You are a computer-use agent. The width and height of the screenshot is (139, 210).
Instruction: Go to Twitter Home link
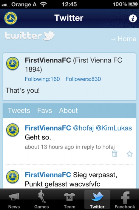point(123,39)
